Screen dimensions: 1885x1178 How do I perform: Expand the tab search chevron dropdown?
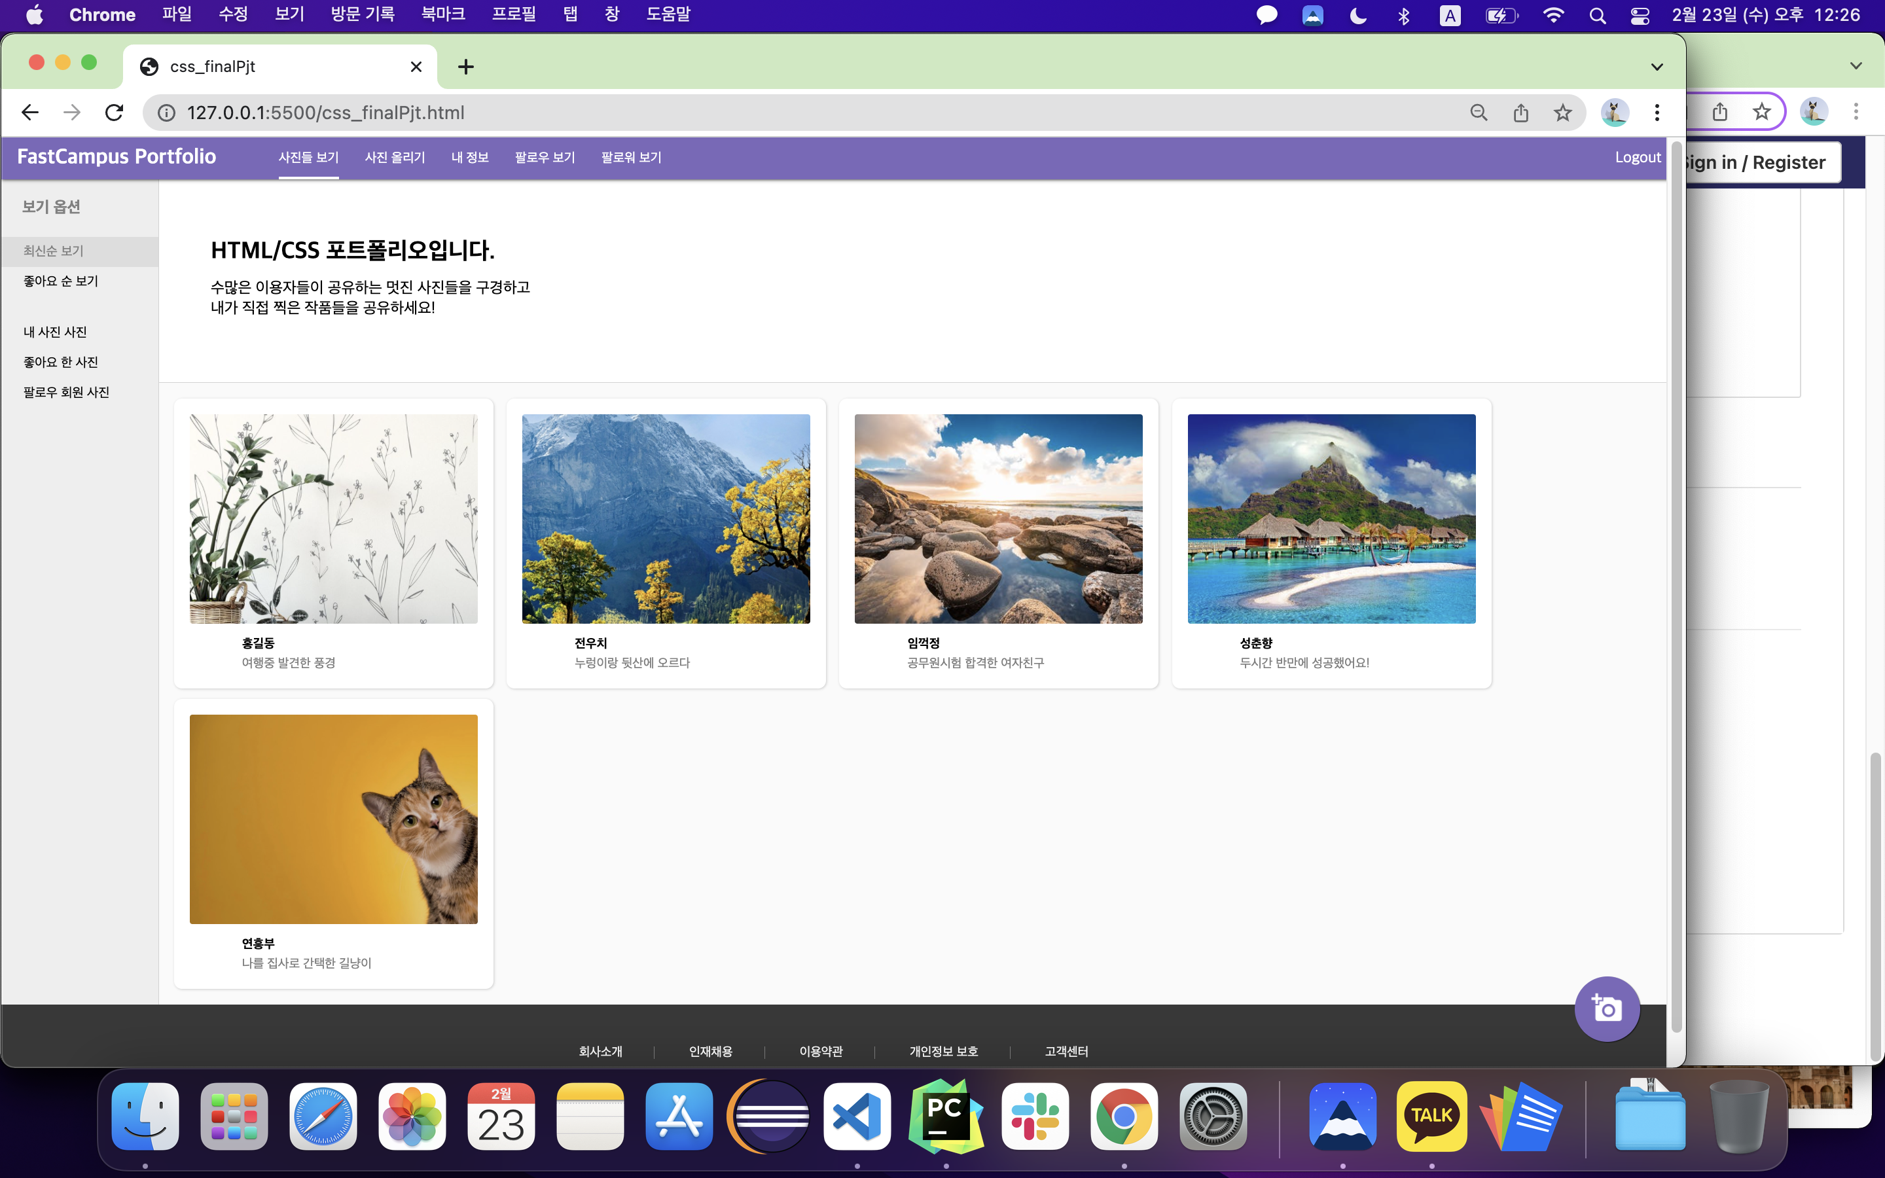[x=1657, y=67]
